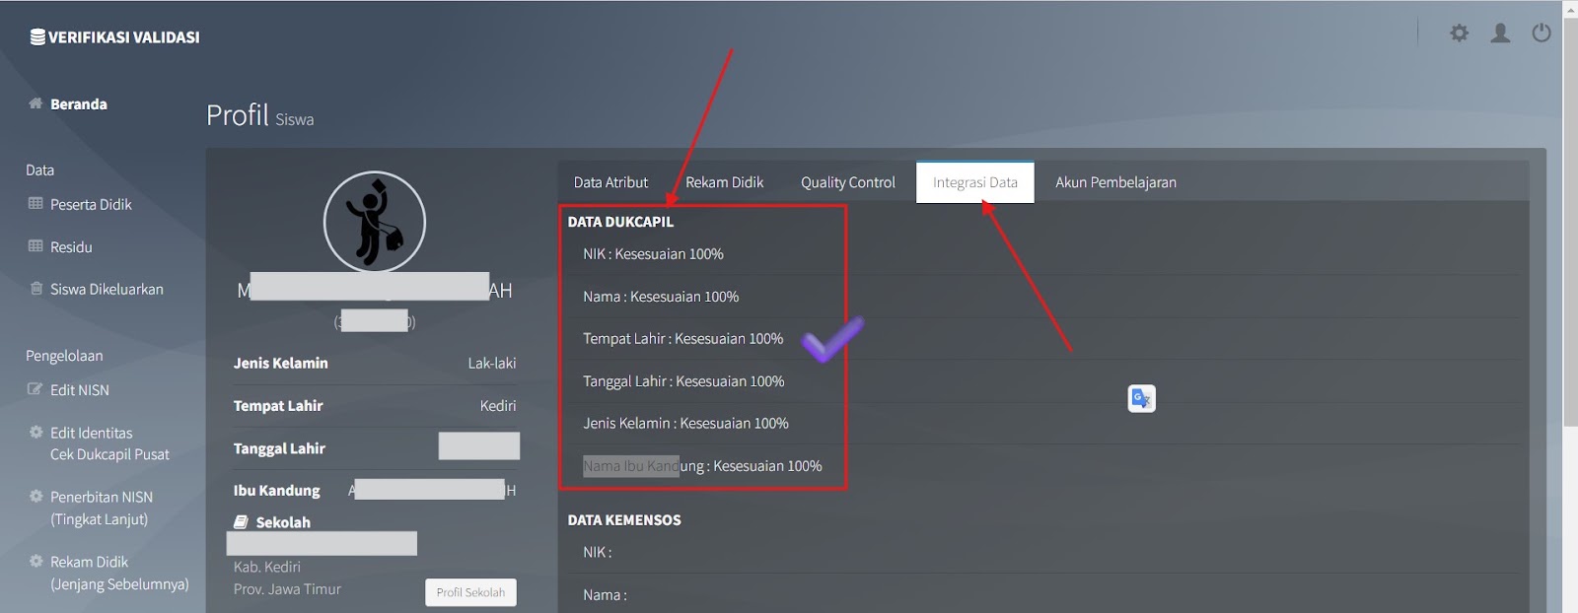Open Penerbitan NISN (Tingkat Lanjut)

pyautogui.click(x=102, y=508)
